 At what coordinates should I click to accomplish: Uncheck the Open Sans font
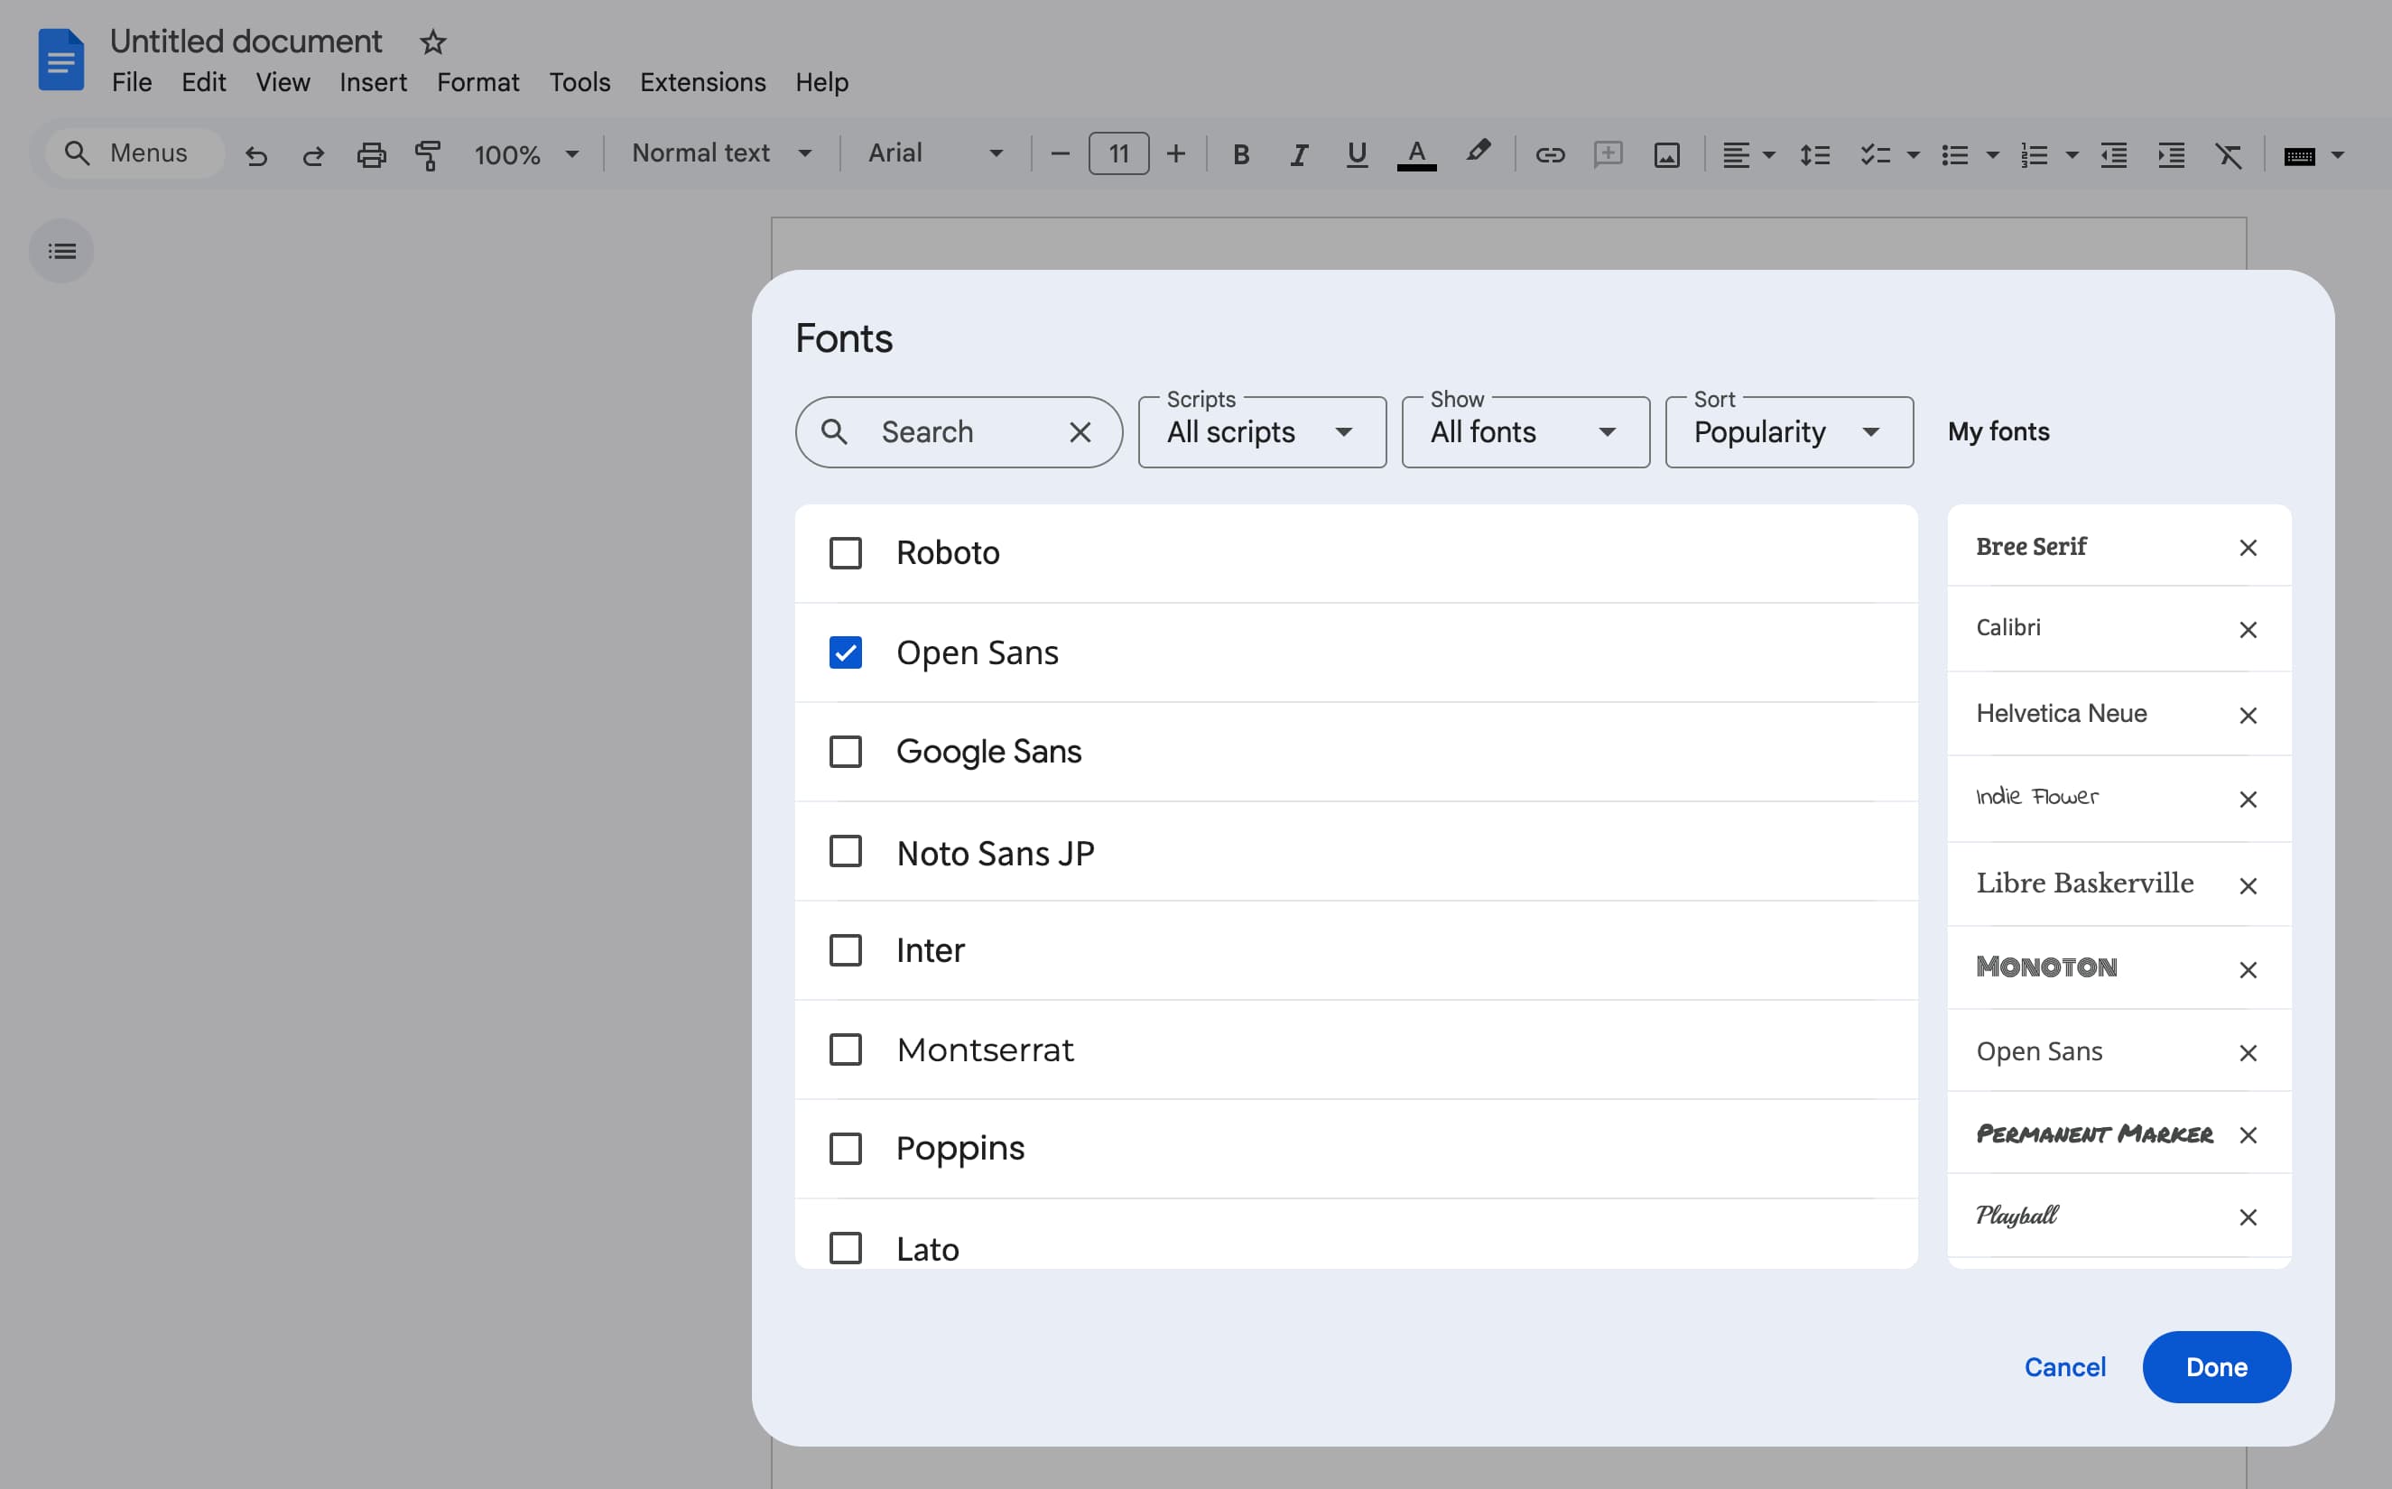(845, 652)
